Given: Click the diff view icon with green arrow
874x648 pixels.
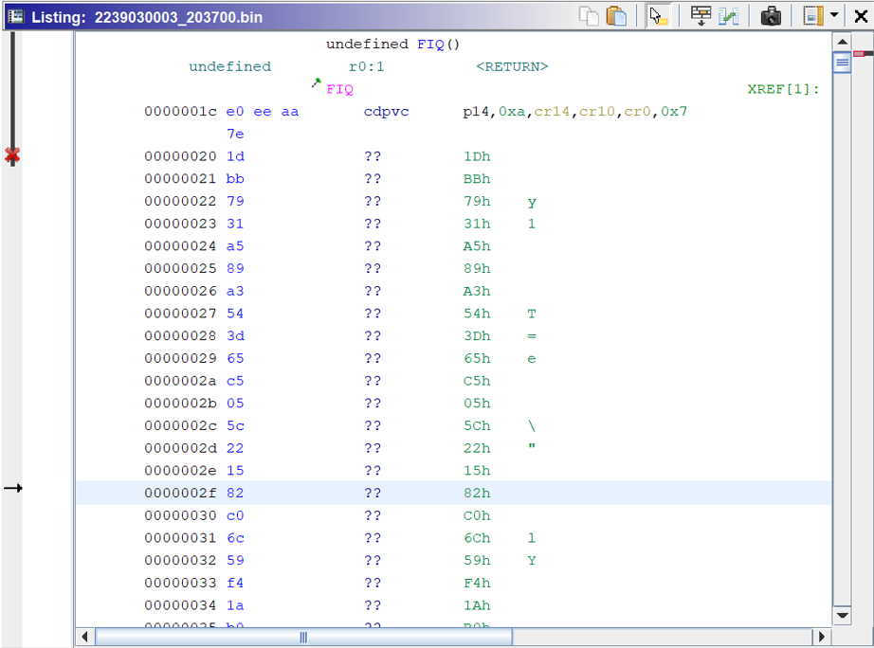Looking at the screenshot, I should point(729,15).
